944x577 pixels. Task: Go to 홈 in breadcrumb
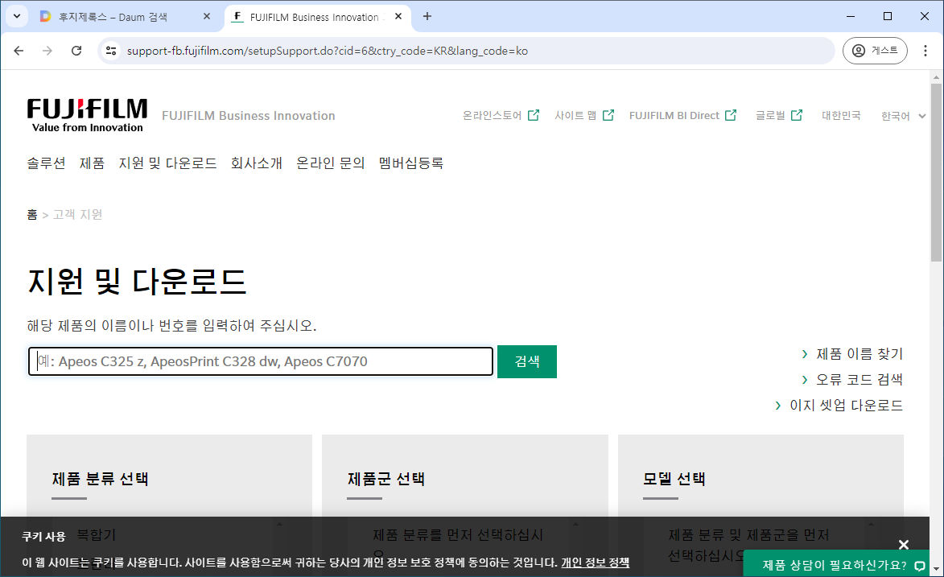click(x=32, y=215)
